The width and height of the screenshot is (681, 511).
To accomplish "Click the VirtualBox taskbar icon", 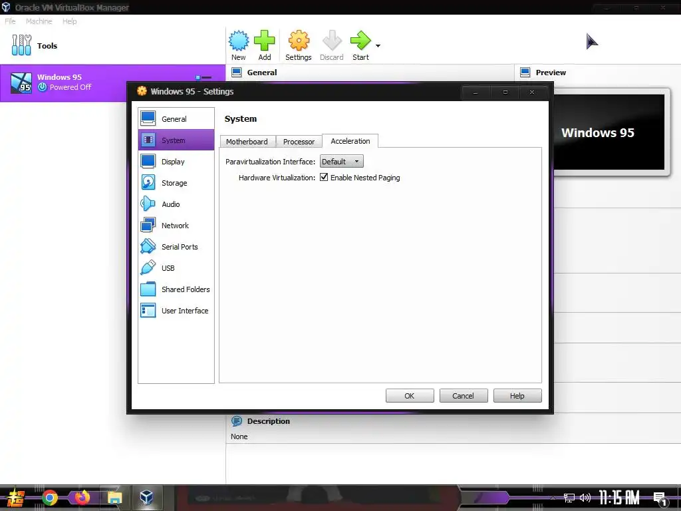I will click(146, 497).
